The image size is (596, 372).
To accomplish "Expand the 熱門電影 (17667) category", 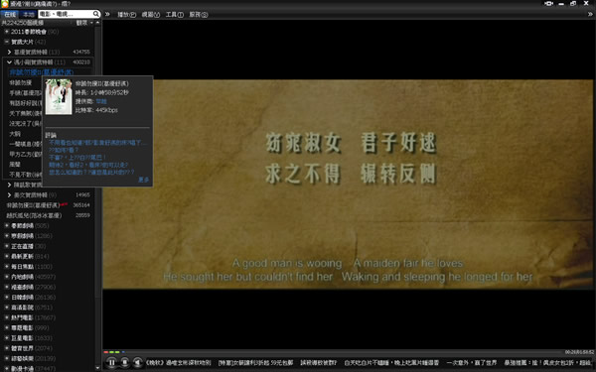I will point(7,317).
